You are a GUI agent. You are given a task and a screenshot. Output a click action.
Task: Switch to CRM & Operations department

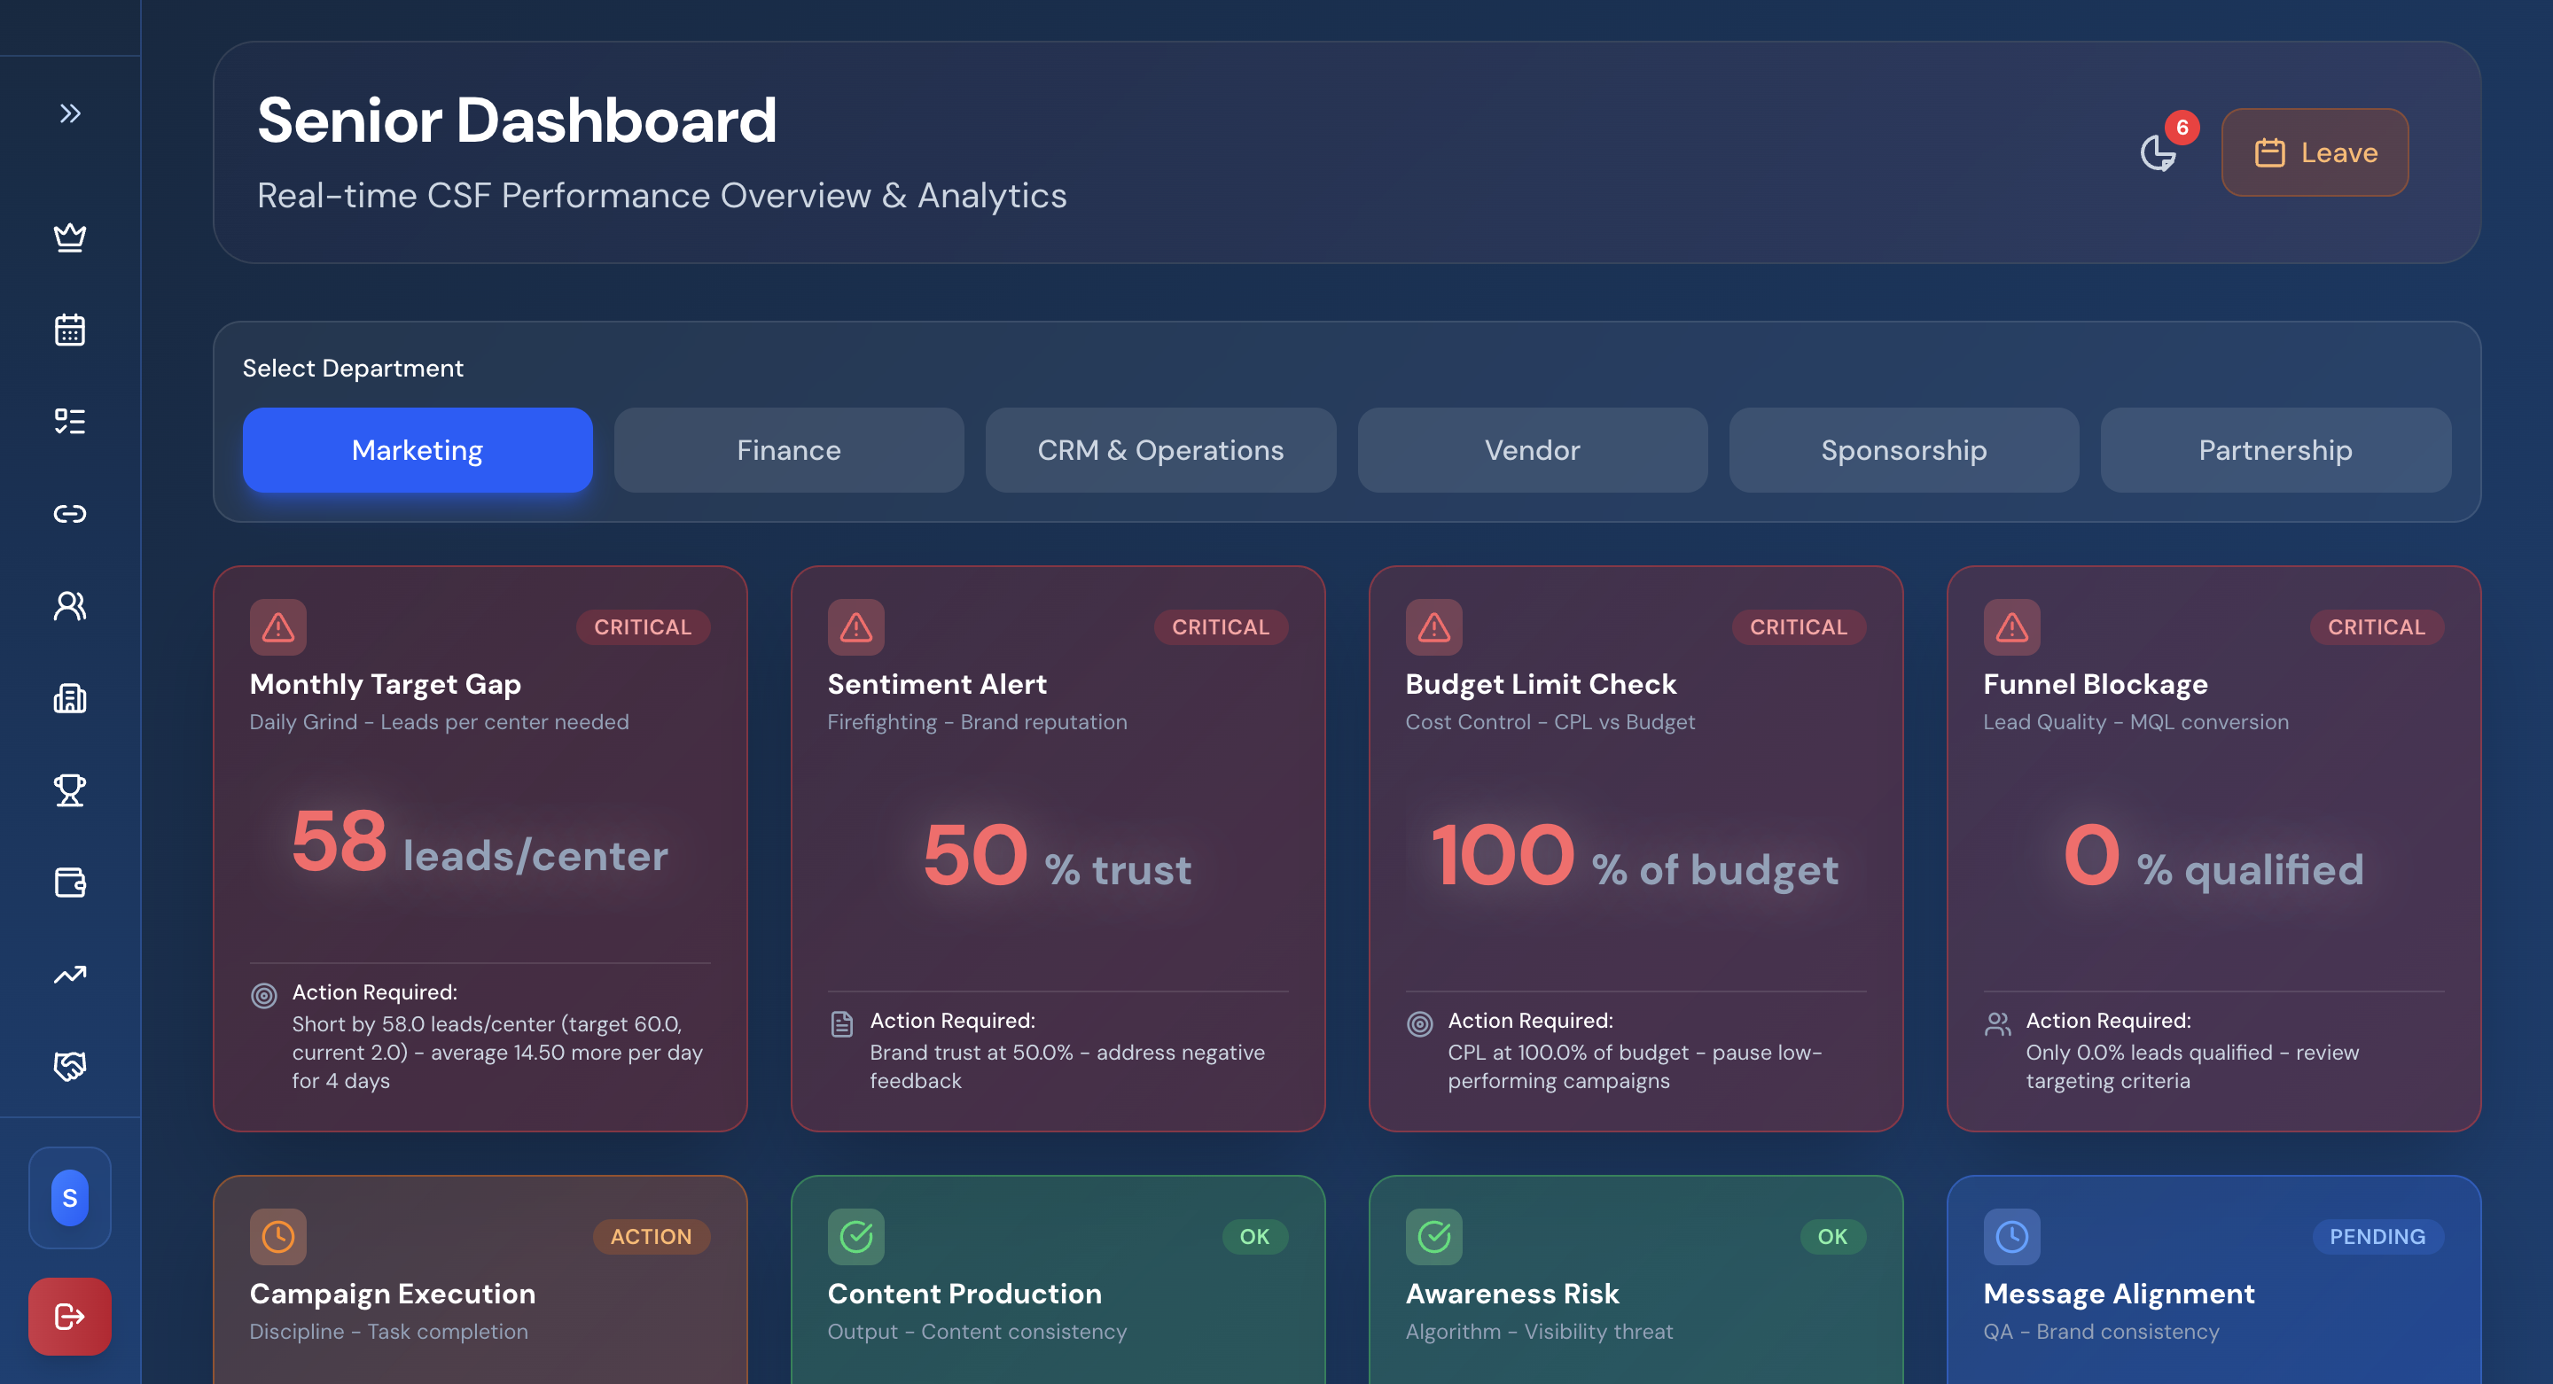tap(1159, 450)
